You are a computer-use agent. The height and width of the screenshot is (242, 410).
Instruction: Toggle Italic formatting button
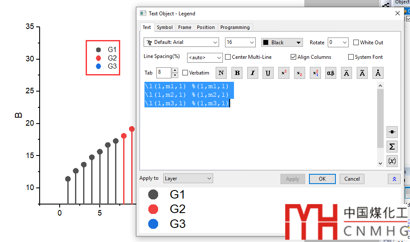[253, 73]
